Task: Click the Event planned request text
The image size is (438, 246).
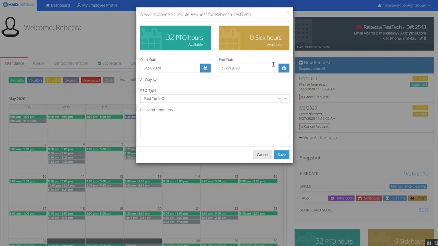Action: (310, 114)
